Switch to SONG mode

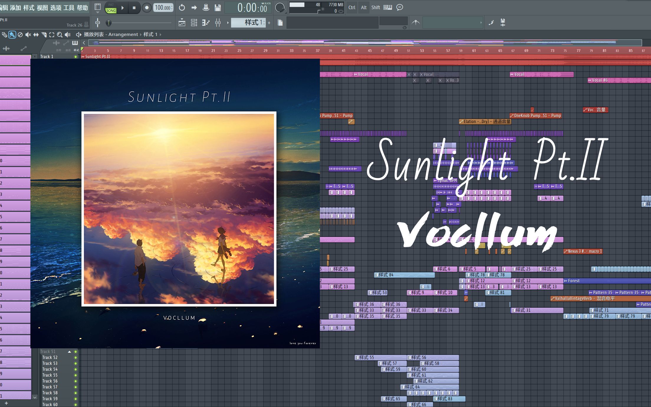[x=111, y=11]
